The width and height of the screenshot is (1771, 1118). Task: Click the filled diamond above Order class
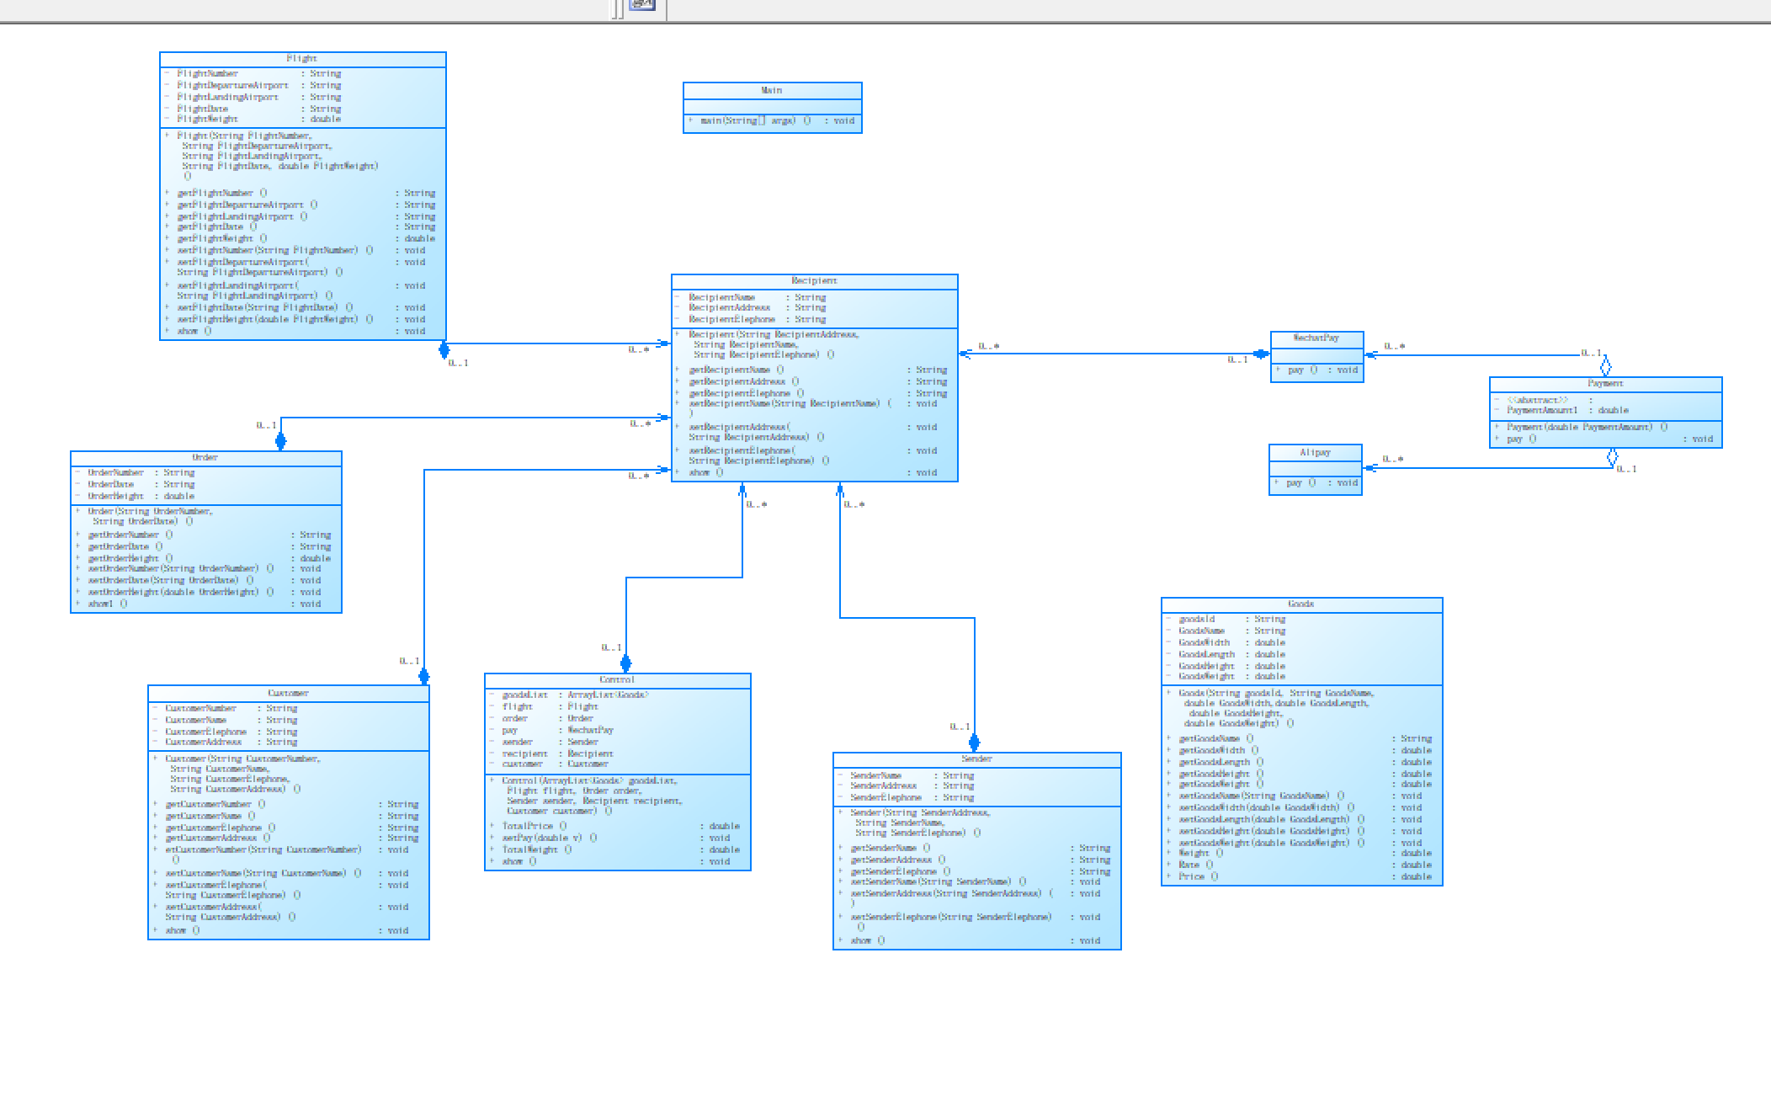click(x=280, y=440)
